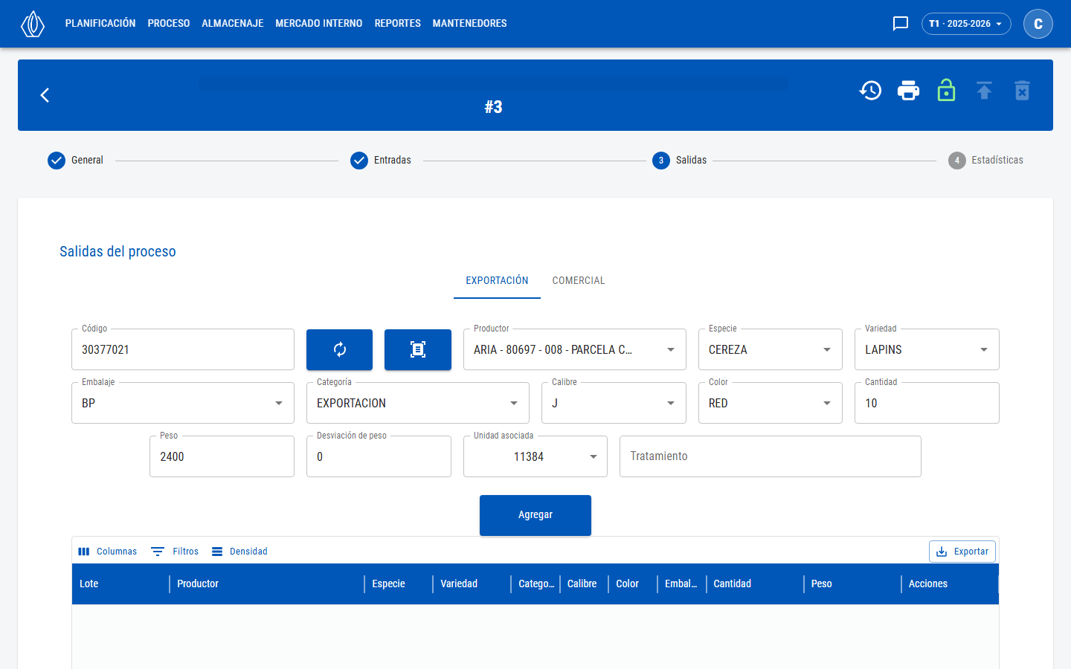The width and height of the screenshot is (1071, 669).
Task: Expand the Especie dropdown
Action: [x=771, y=349]
